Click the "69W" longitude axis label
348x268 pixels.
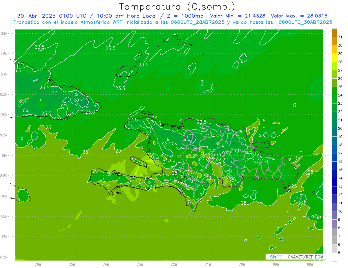pyautogui.click(x=276, y=264)
